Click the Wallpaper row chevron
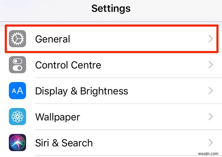The image size is (222, 157). point(211,117)
